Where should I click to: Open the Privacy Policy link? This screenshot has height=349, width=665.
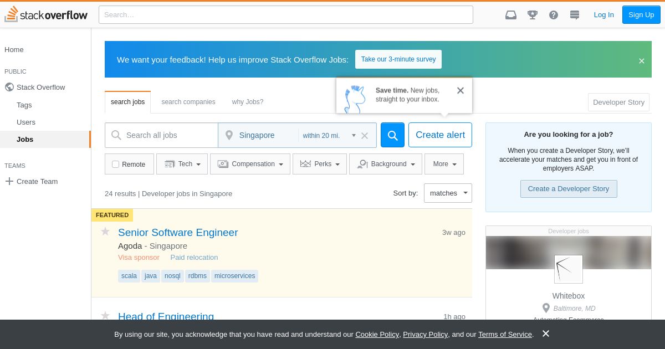pyautogui.click(x=425, y=335)
